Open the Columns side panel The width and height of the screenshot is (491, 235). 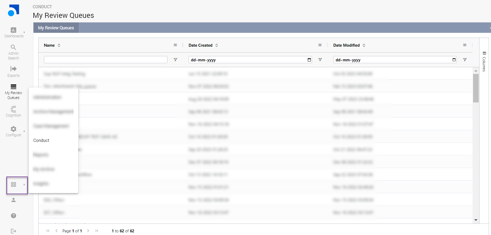(x=484, y=62)
